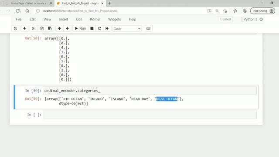Click the Trusted notebook indicator
The width and height of the screenshot is (279, 157).
[225, 19]
